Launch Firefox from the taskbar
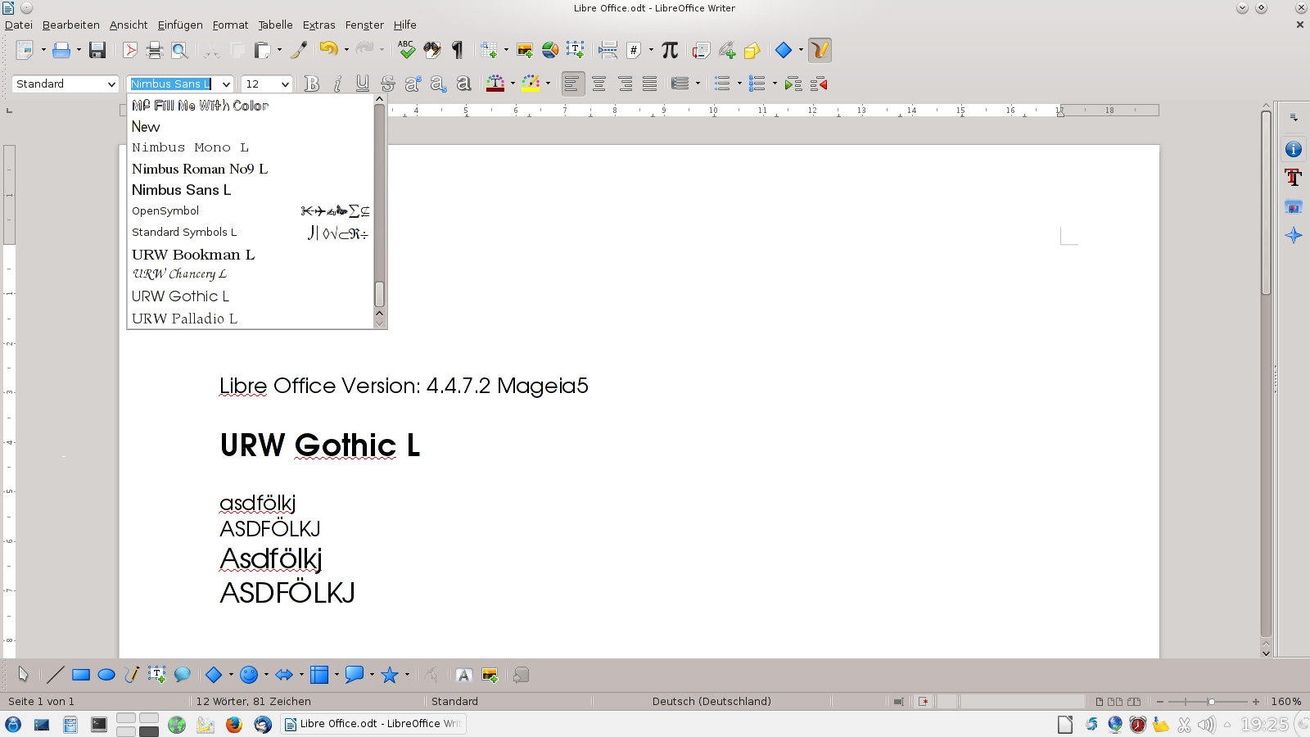1310x737 pixels. coord(234,724)
